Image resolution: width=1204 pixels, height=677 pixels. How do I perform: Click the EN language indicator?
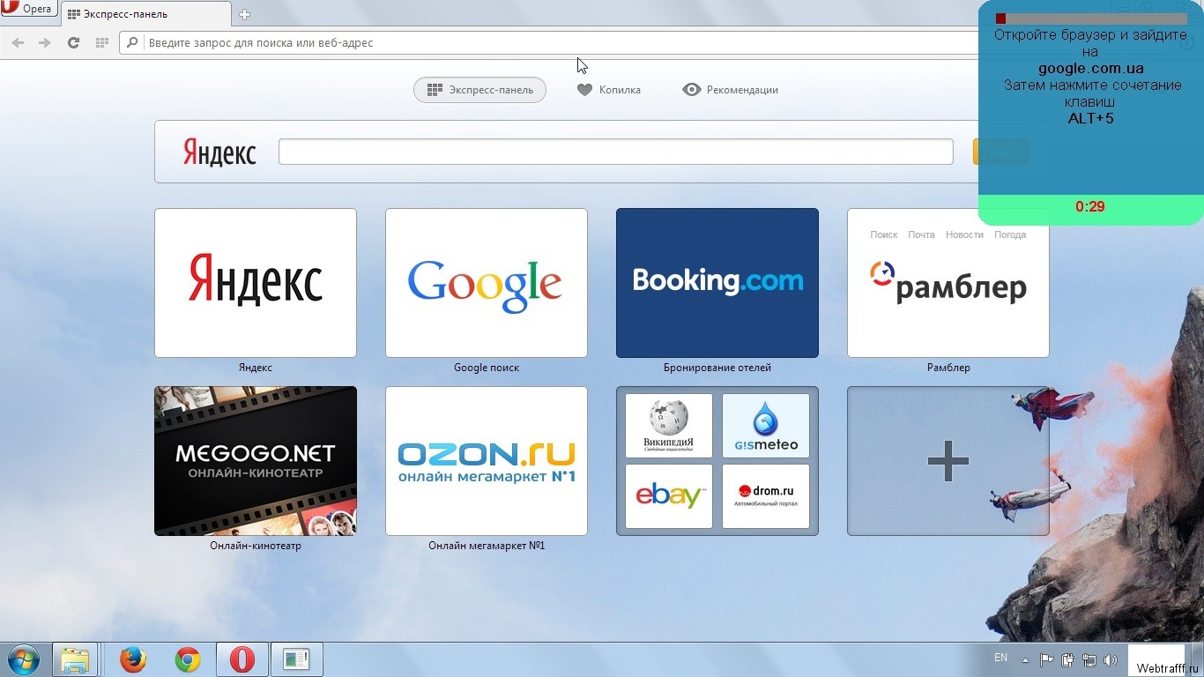tap(1000, 658)
